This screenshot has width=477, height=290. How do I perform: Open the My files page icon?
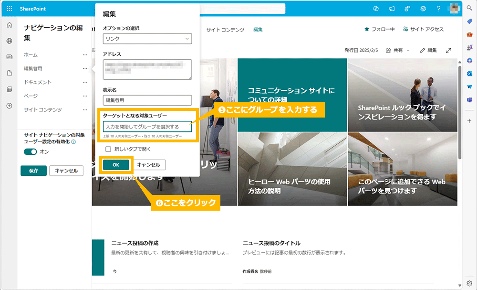click(x=10, y=73)
